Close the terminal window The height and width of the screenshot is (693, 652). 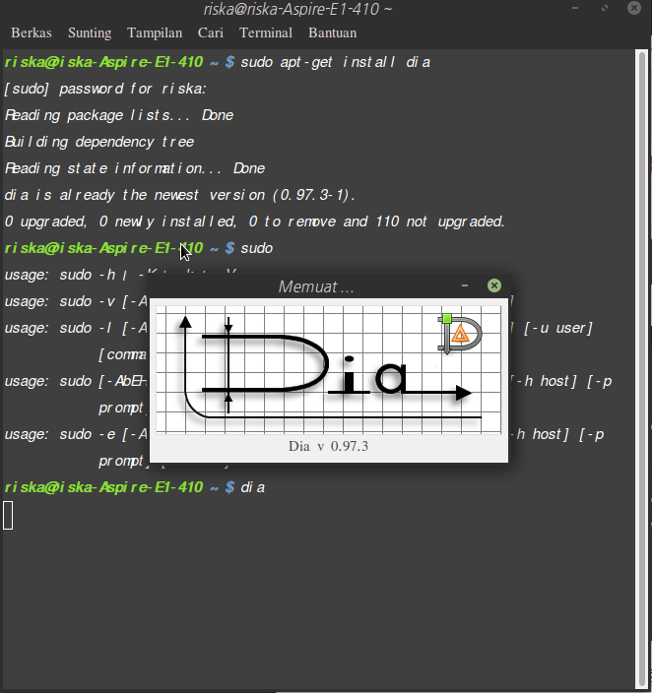coord(634,8)
